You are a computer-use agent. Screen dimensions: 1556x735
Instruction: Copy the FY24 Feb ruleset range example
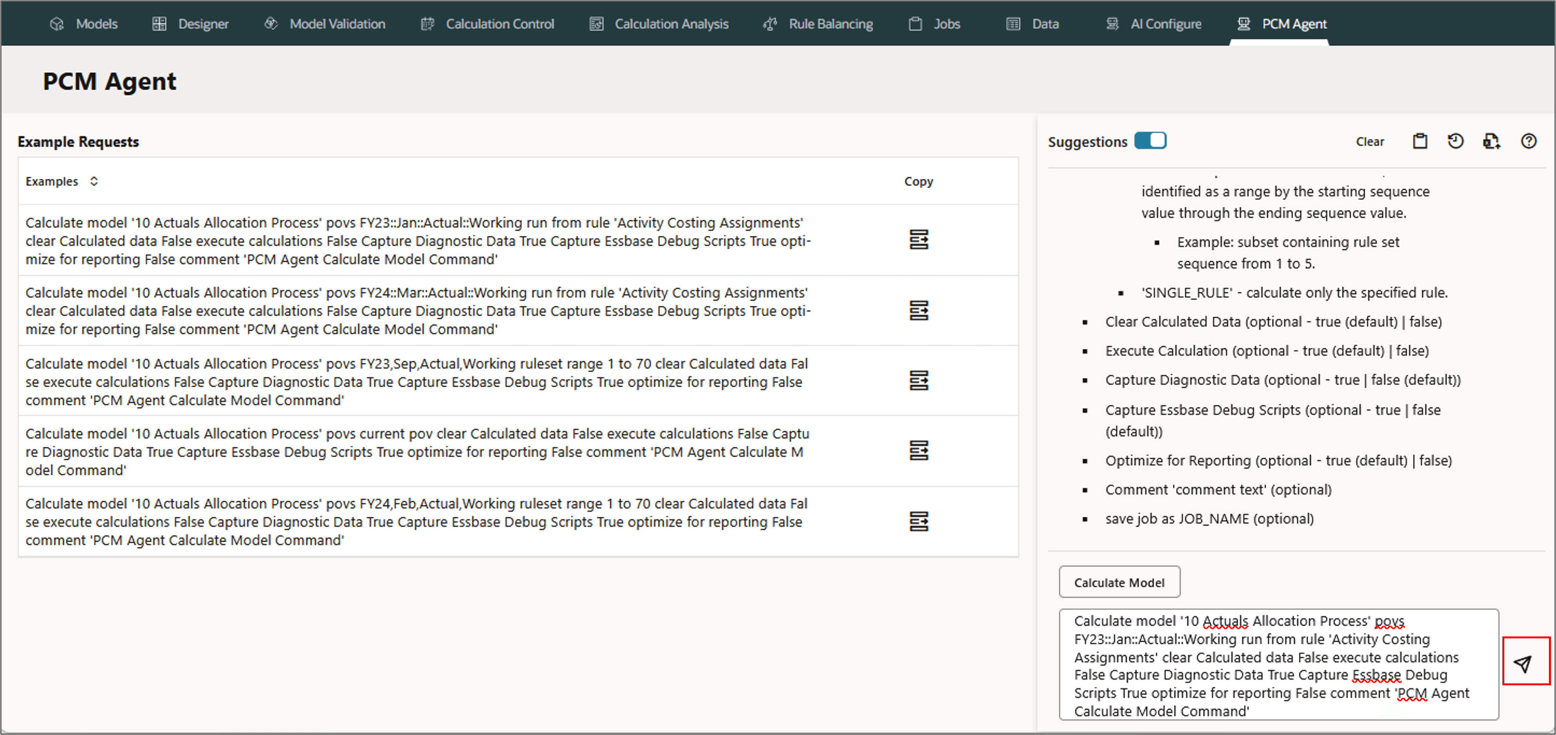(x=918, y=521)
